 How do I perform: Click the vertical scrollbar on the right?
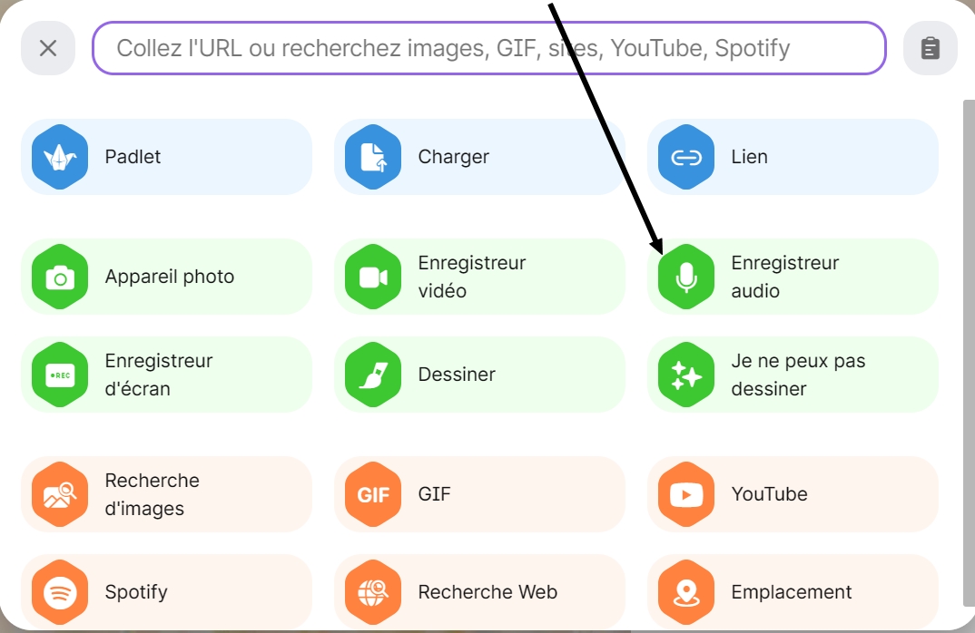click(x=969, y=352)
